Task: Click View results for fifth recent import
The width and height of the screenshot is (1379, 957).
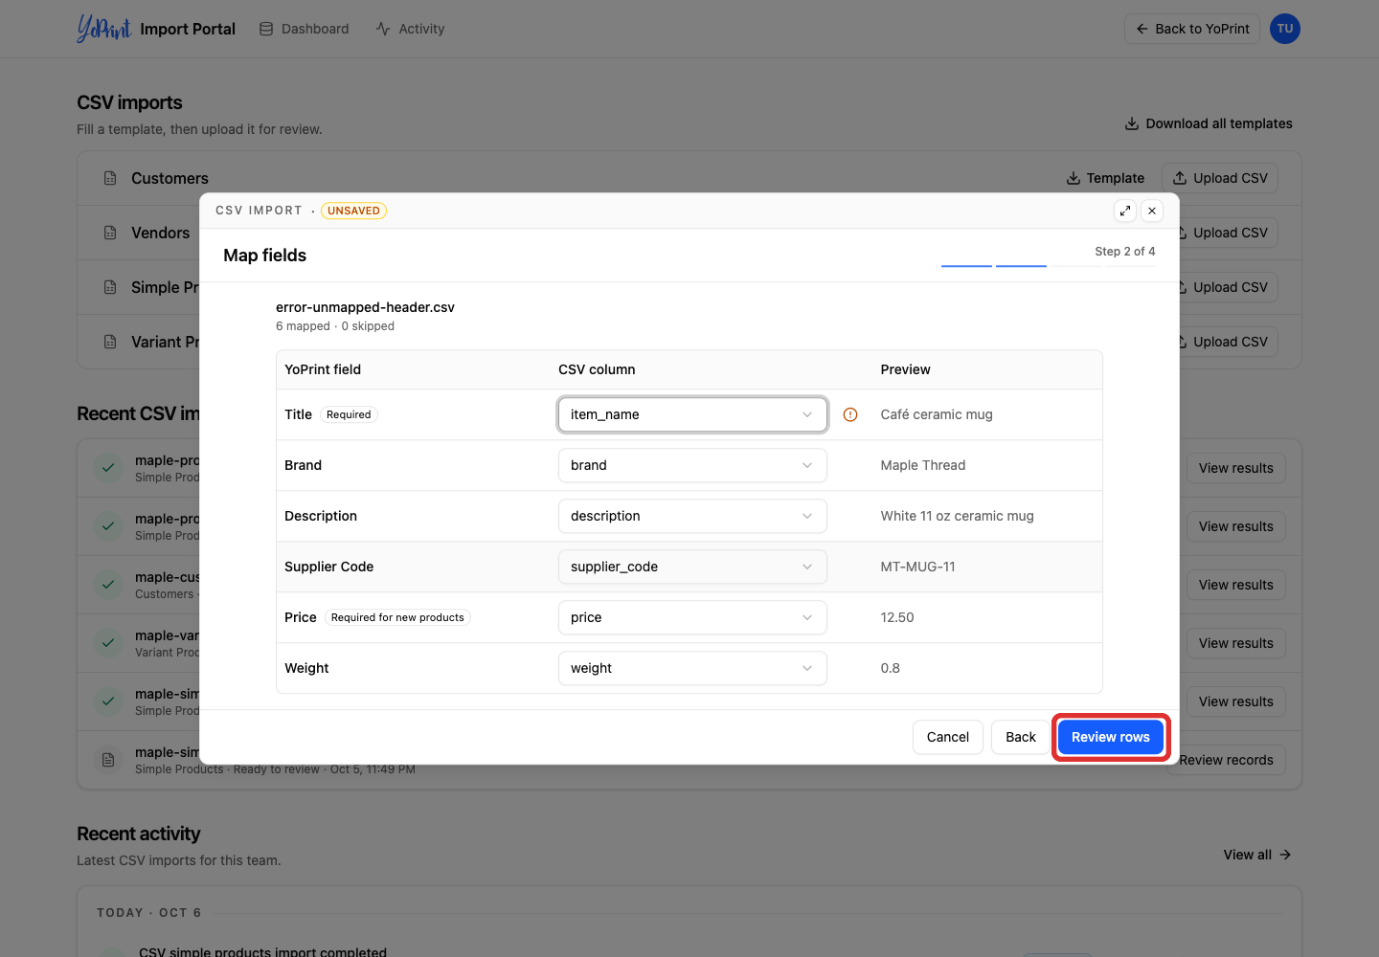Action: point(1236,701)
